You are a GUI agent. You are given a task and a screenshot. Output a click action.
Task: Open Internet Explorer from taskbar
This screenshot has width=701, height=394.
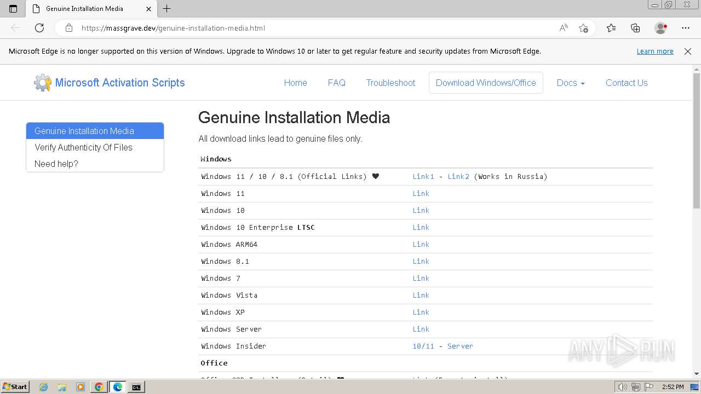pos(44,387)
